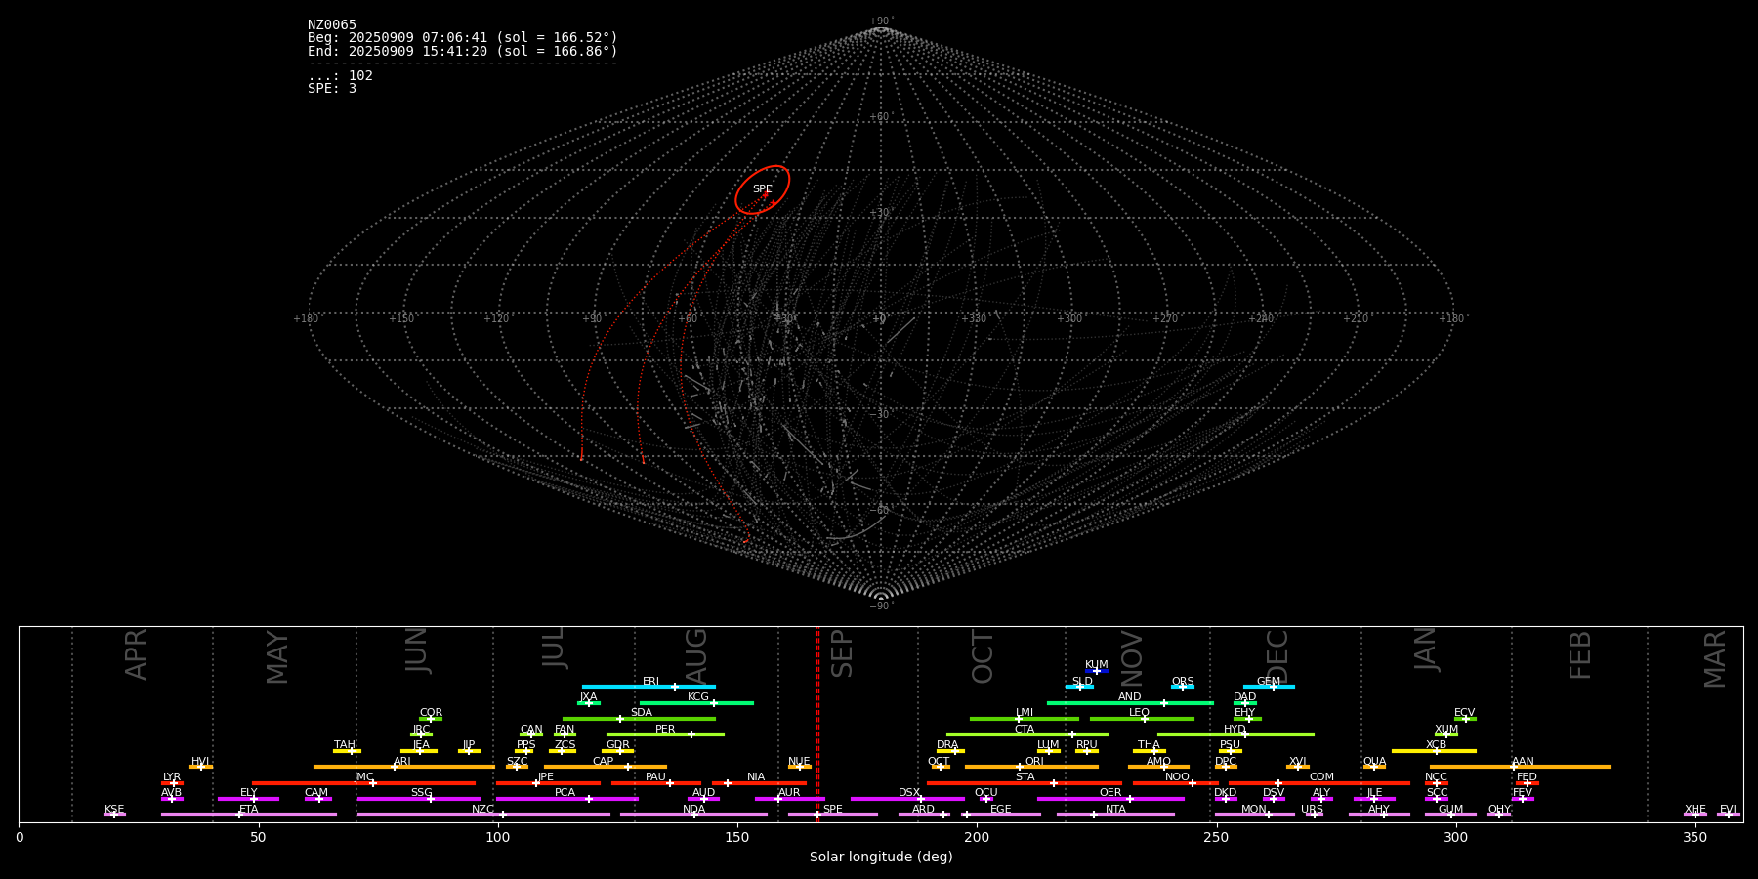
Task: Click the 'TAH' shower label
Action: 345,745
